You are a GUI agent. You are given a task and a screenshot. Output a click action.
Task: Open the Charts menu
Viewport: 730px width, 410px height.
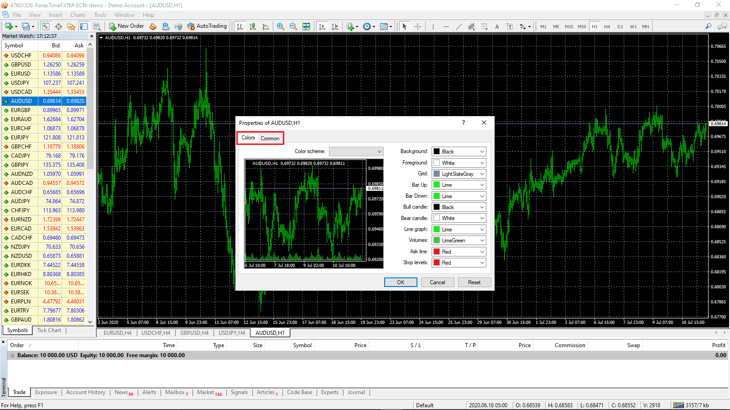78,15
